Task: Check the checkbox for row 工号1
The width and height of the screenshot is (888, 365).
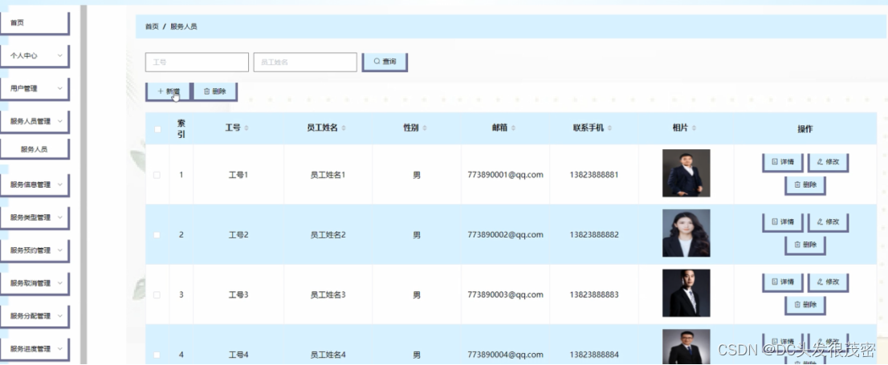Action: (x=157, y=175)
